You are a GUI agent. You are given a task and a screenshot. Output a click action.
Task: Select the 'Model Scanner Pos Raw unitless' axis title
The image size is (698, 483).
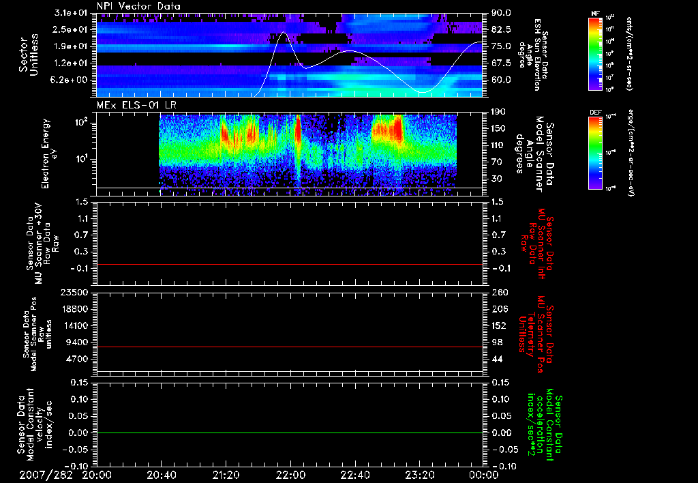[38, 334]
